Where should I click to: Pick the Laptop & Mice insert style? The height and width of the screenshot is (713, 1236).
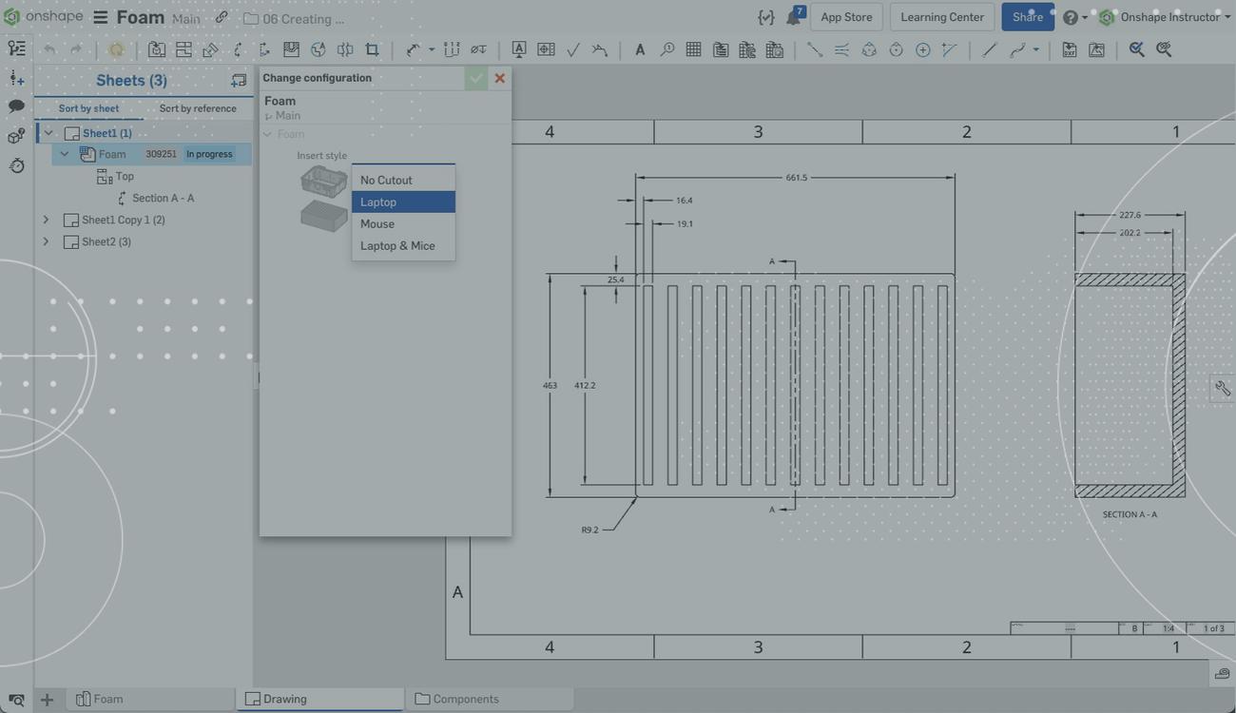(397, 244)
